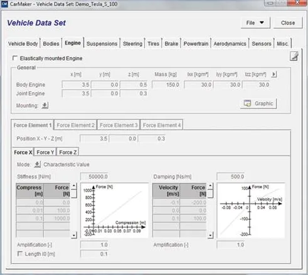Click the Body Engine z field

point(134,85)
